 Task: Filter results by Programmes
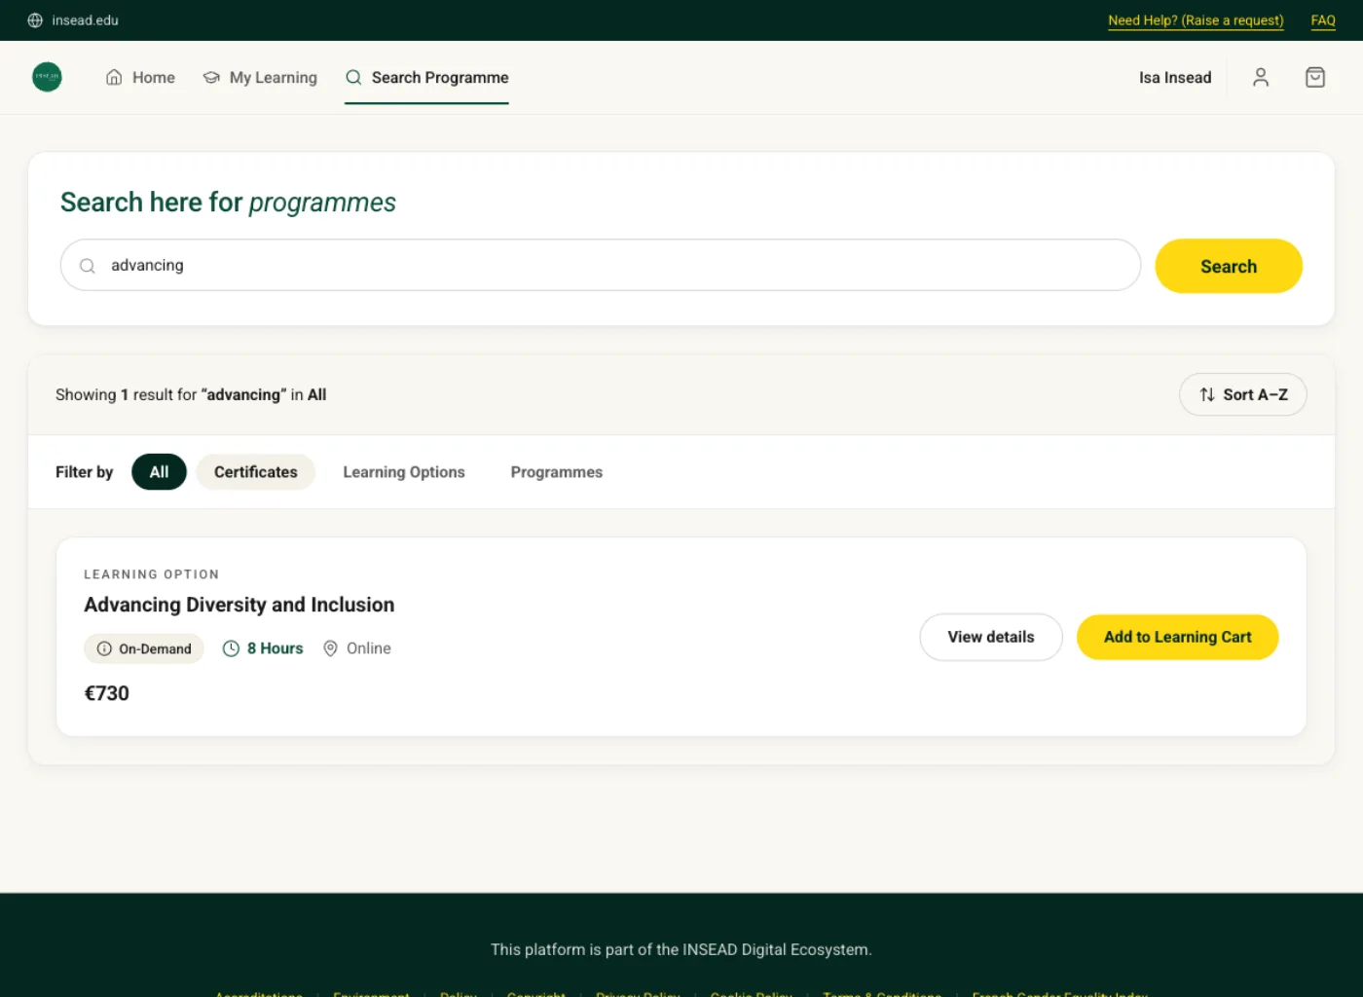[x=557, y=472]
